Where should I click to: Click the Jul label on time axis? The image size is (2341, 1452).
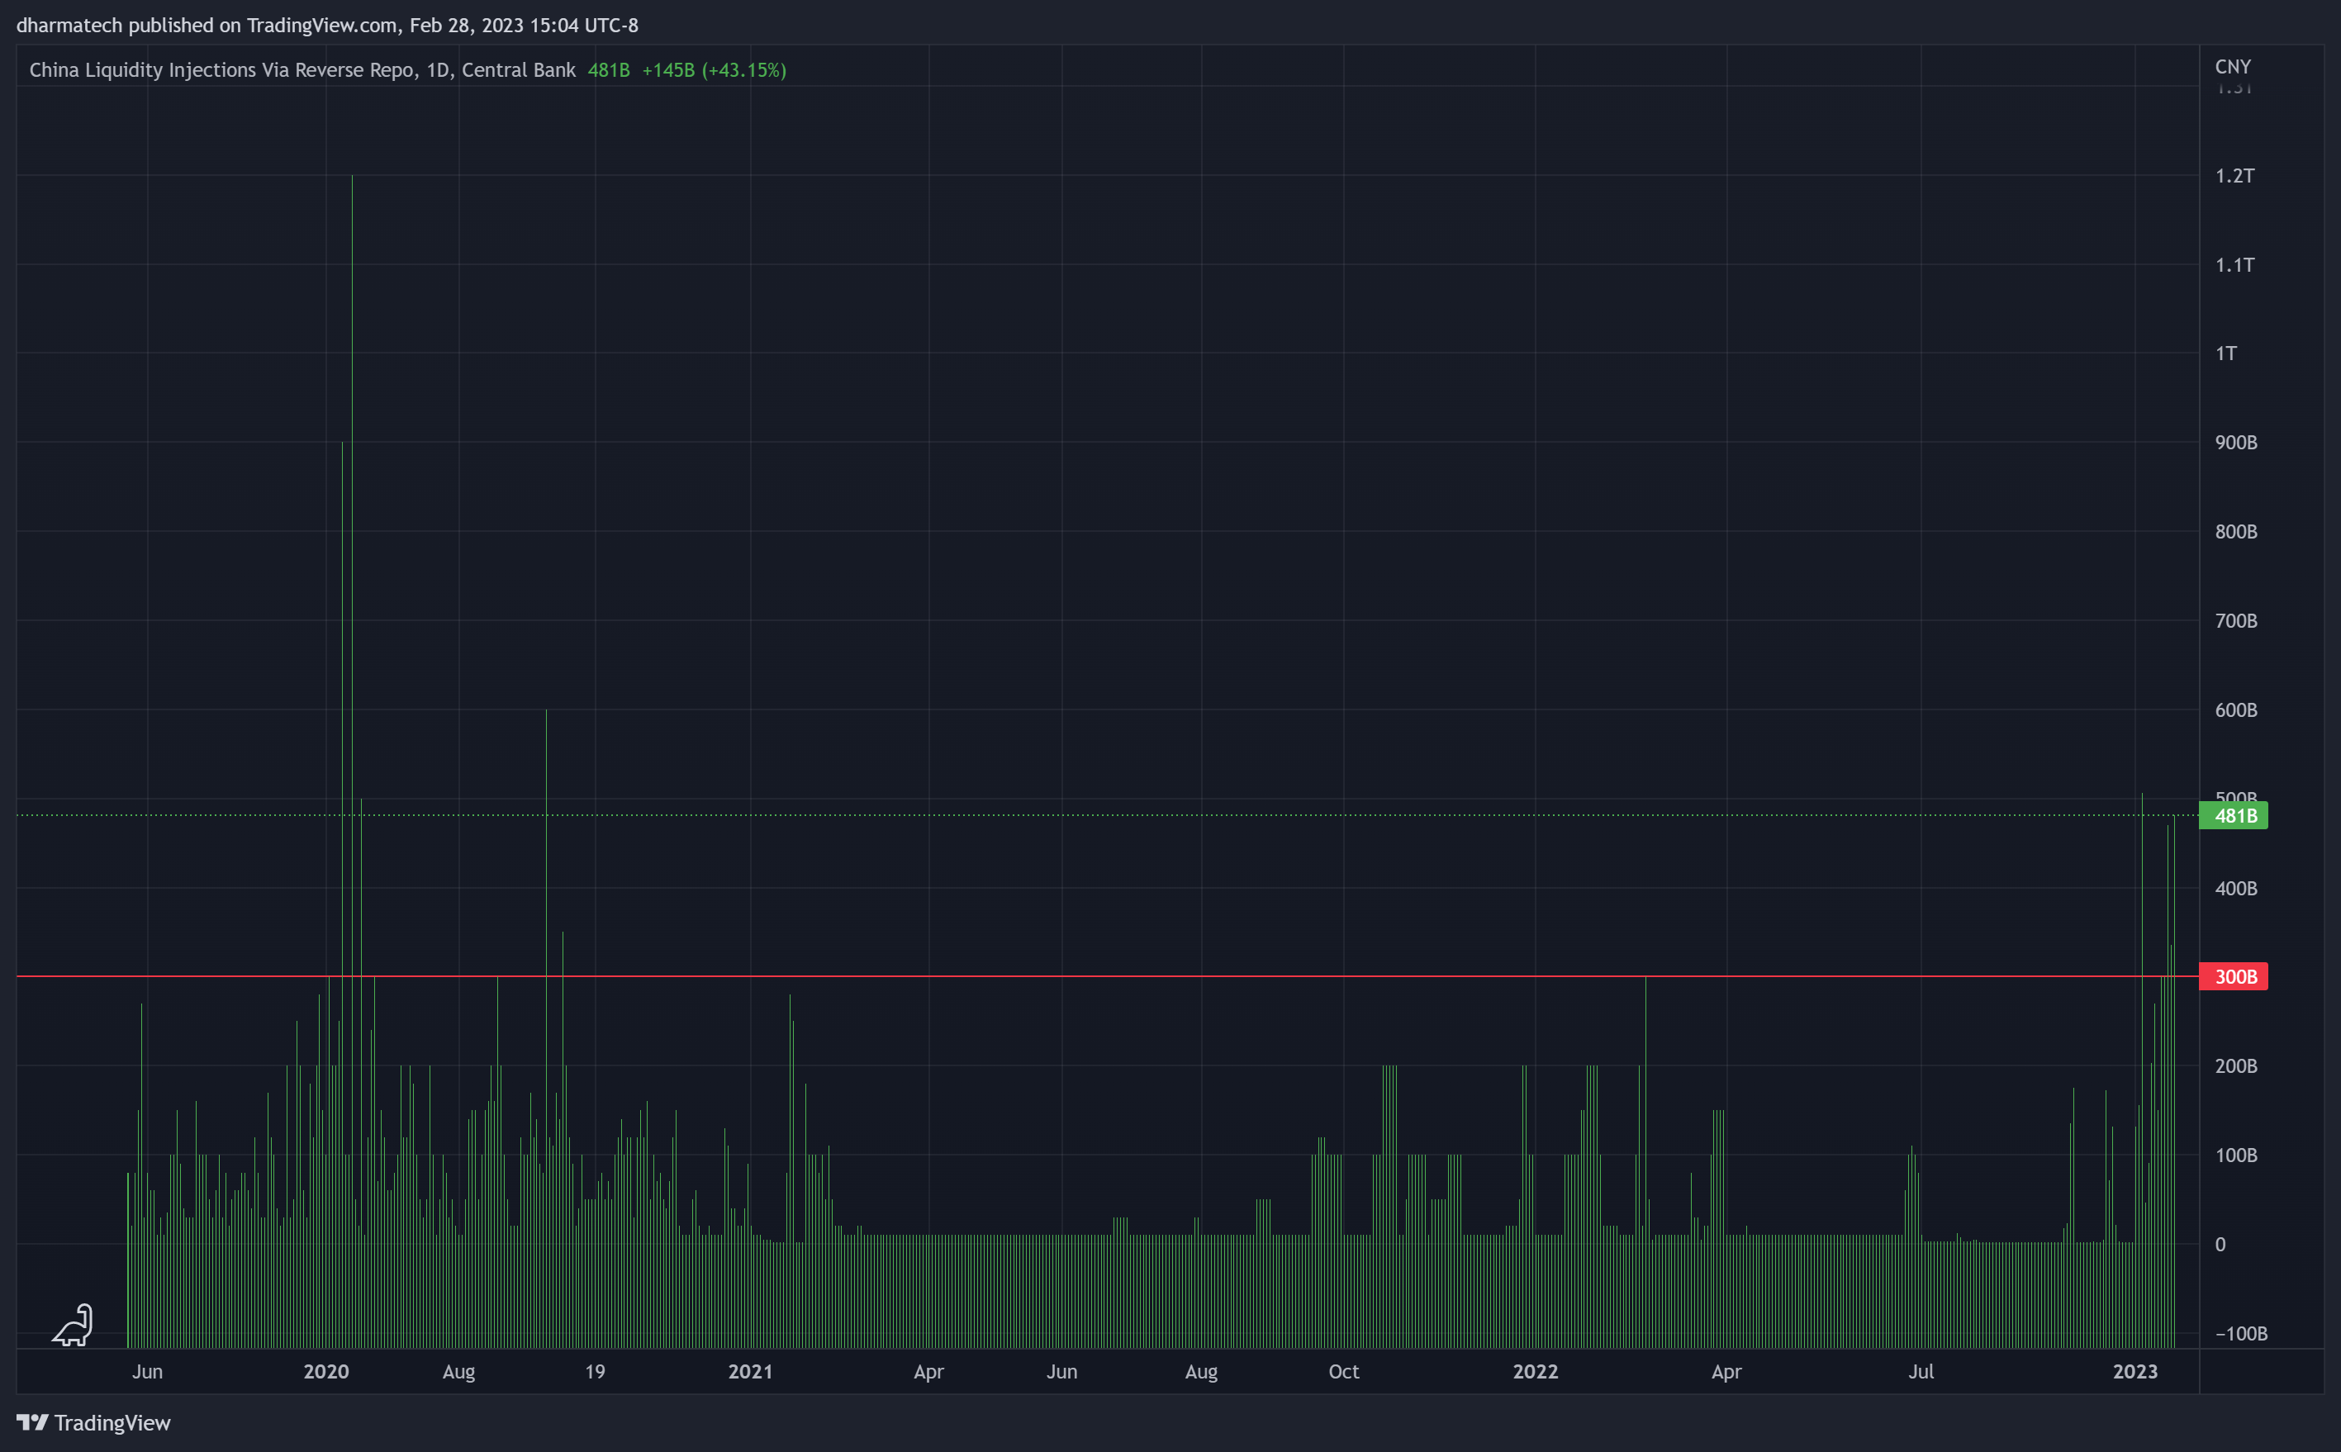[x=1921, y=1371]
